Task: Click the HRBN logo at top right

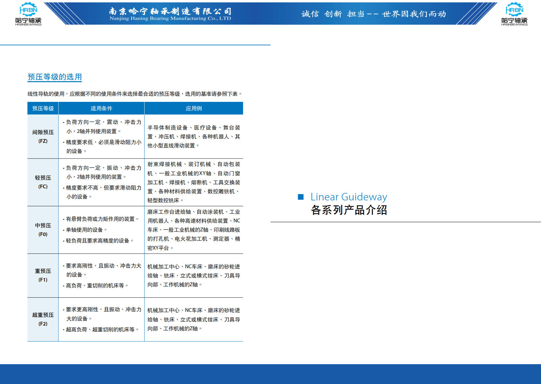Action: [514, 14]
